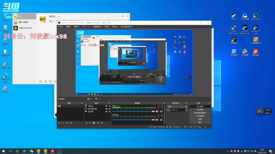The width and height of the screenshot is (275, 154).
Task: Open the Edit menu in OBS
Action: click(68, 27)
